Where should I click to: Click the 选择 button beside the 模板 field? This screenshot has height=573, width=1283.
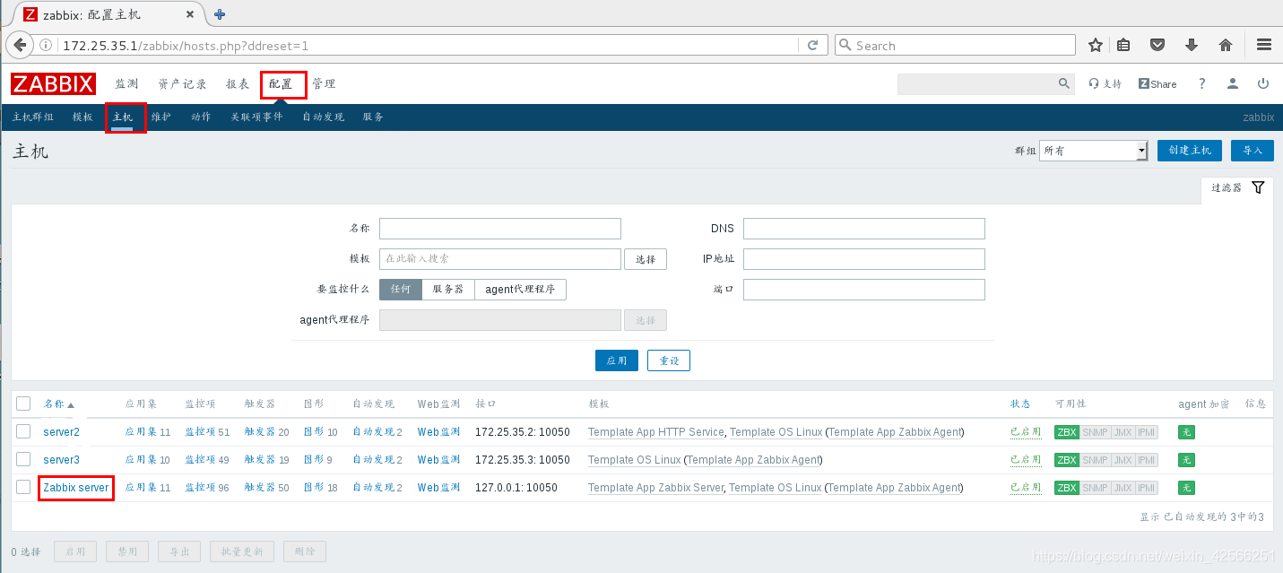click(x=646, y=259)
